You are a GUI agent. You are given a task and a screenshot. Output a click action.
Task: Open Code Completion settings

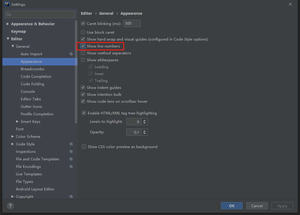36,77
